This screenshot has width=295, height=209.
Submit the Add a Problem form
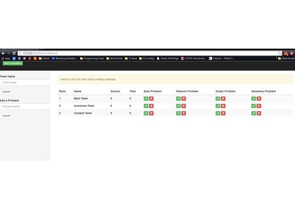[6, 115]
